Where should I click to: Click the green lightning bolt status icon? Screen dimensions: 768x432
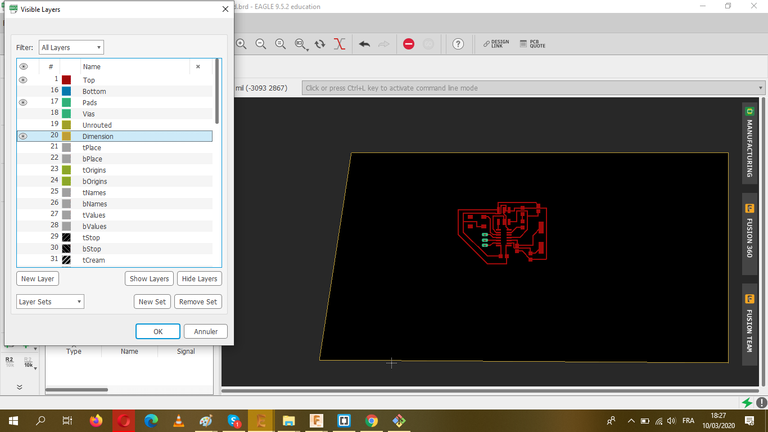[747, 403]
